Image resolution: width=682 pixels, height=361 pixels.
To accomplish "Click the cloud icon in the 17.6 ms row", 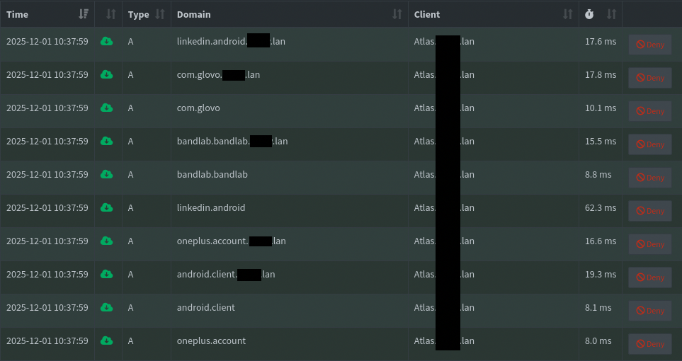I will coord(107,41).
